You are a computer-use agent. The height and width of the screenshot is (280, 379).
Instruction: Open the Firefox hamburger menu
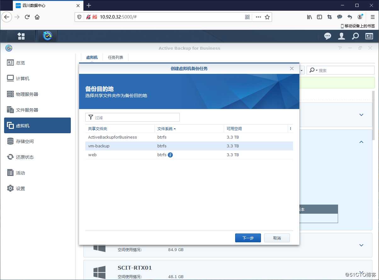coord(372,17)
